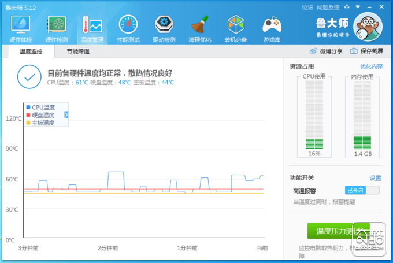The height and width of the screenshot is (263, 393).
Task: Open 驱动检测 driver detection icon
Action: tap(164, 25)
